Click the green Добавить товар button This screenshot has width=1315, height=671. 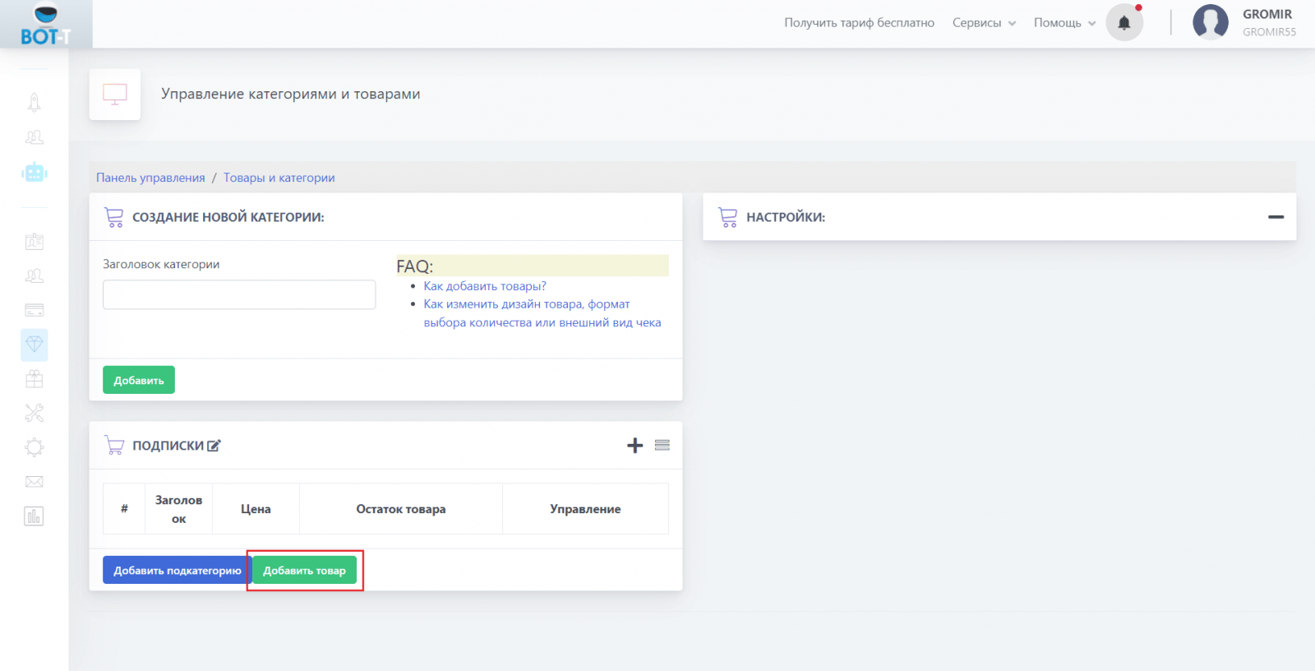[x=304, y=571]
